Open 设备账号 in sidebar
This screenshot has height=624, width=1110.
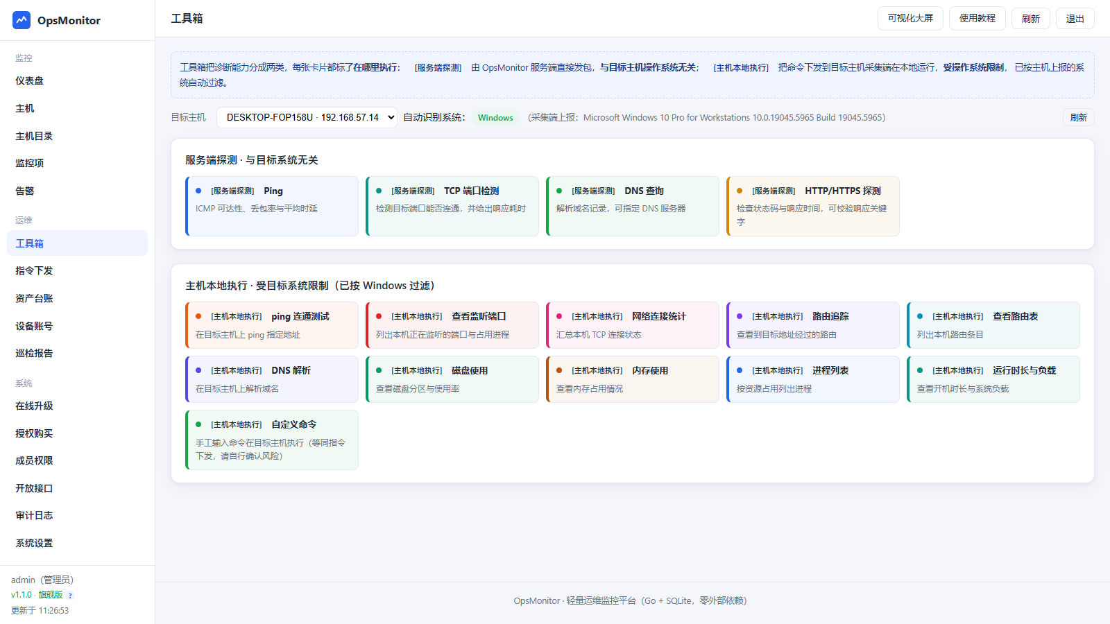[x=77, y=326]
